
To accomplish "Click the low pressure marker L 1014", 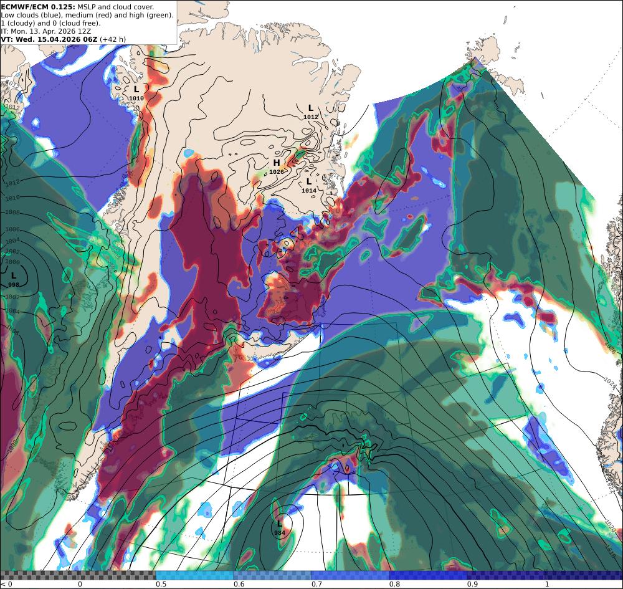I will 309,186.
